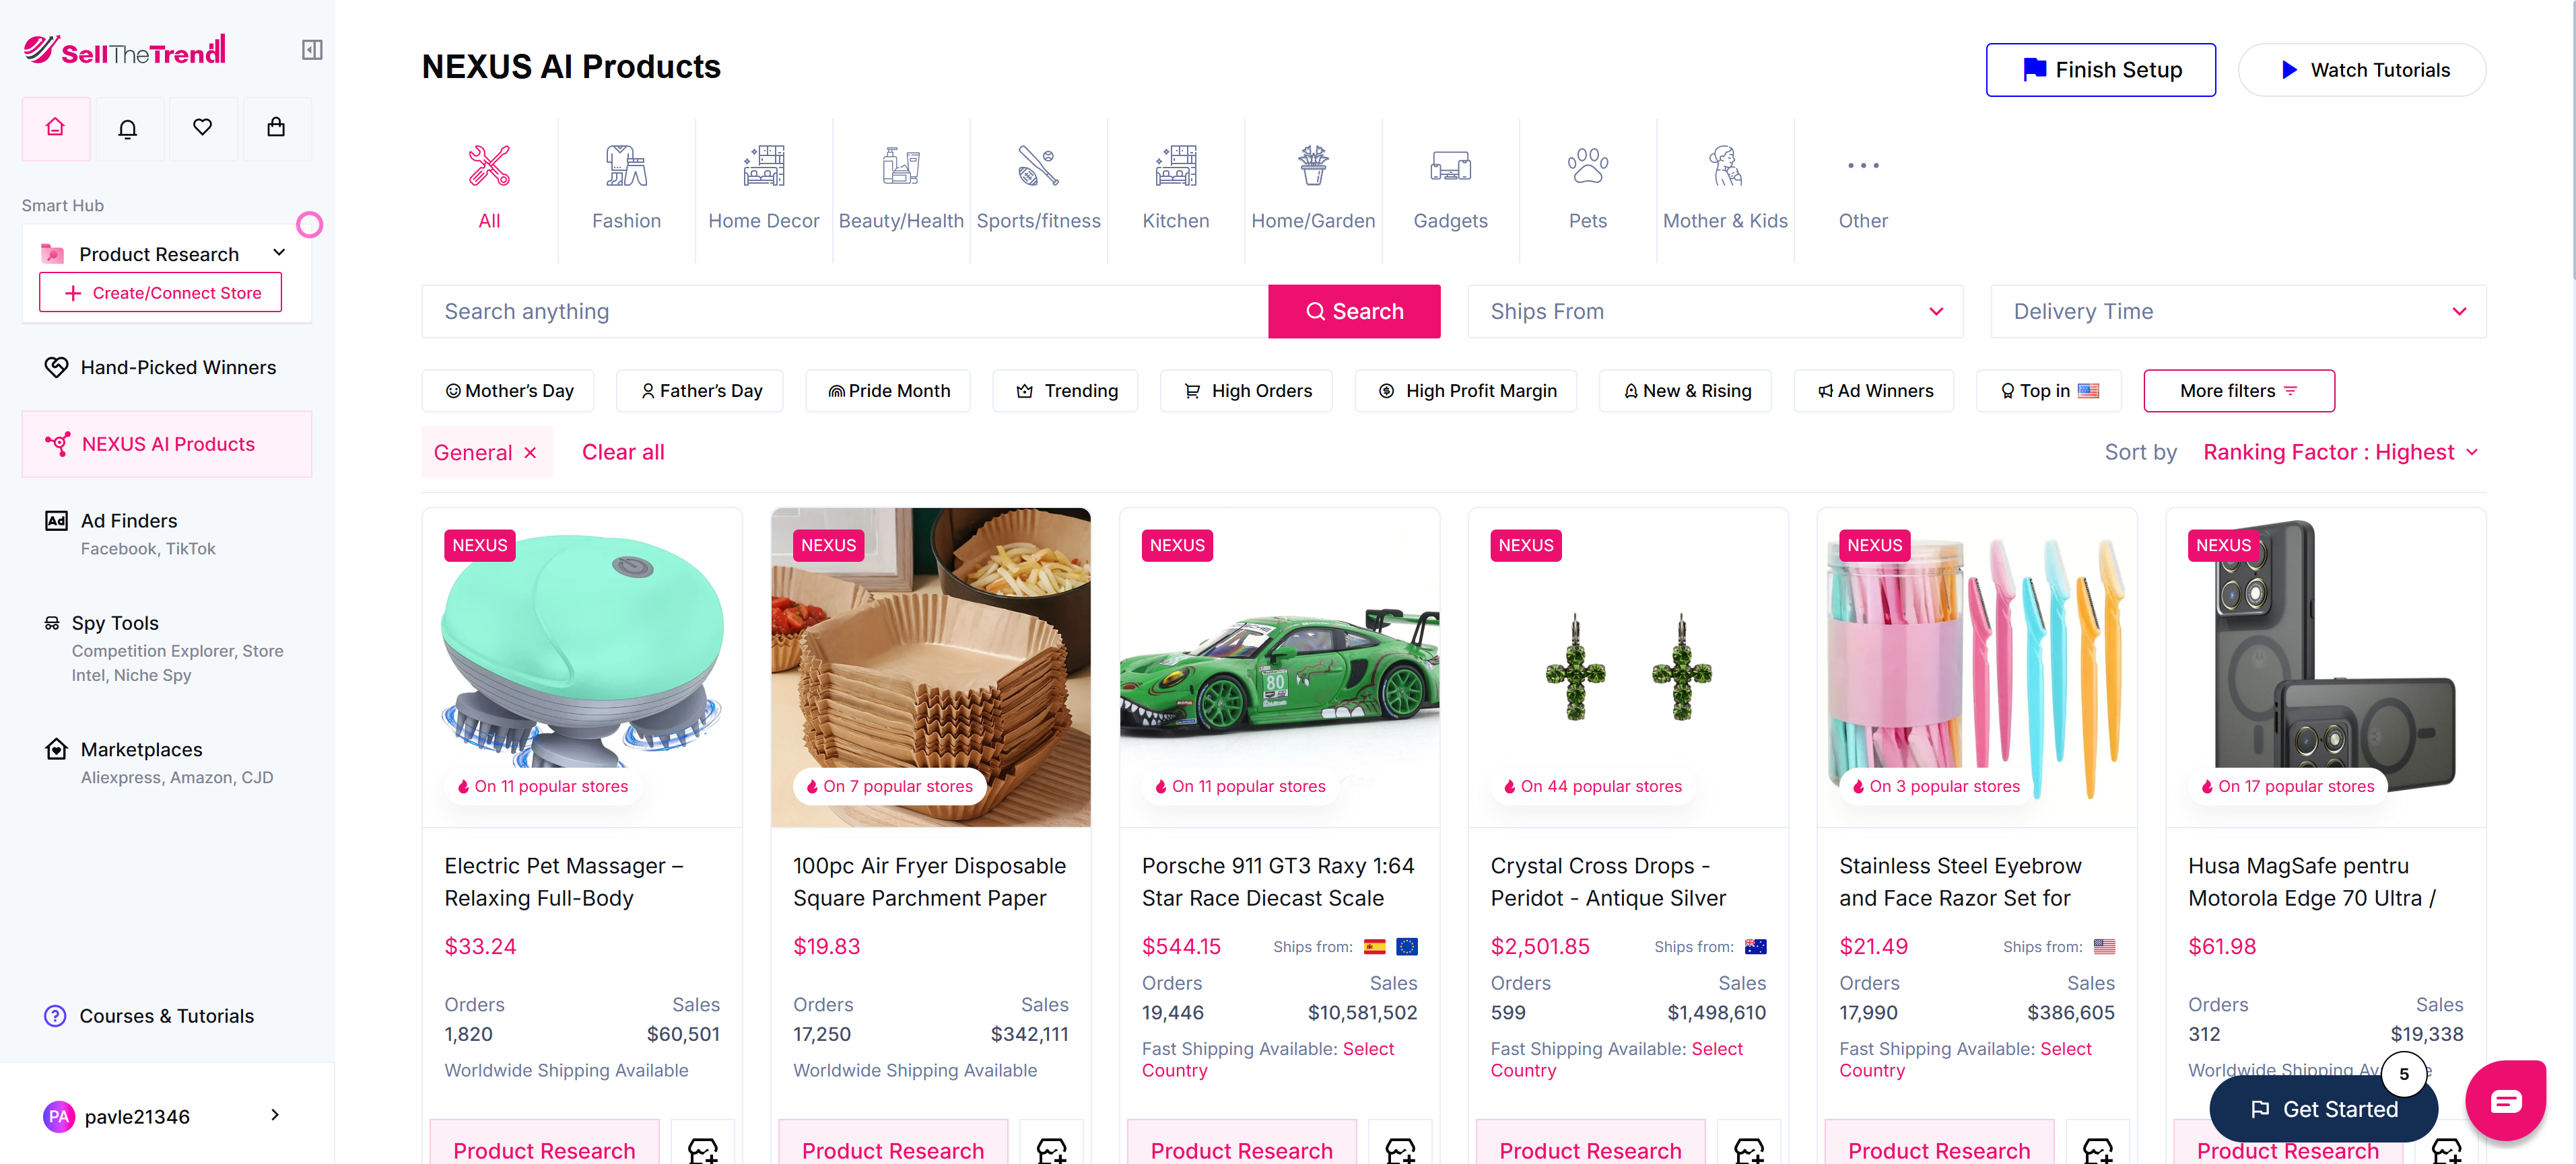Click the Finish Setup button
This screenshot has height=1164, width=2576.
(2100, 70)
